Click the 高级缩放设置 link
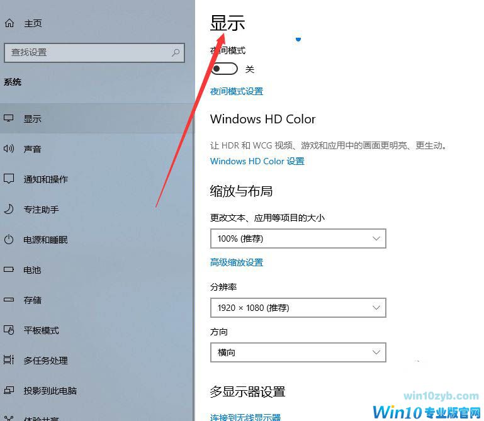The width and height of the screenshot is (484, 421). tap(237, 262)
